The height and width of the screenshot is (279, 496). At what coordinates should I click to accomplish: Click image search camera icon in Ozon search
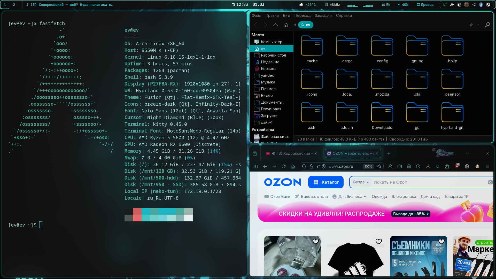point(490,182)
